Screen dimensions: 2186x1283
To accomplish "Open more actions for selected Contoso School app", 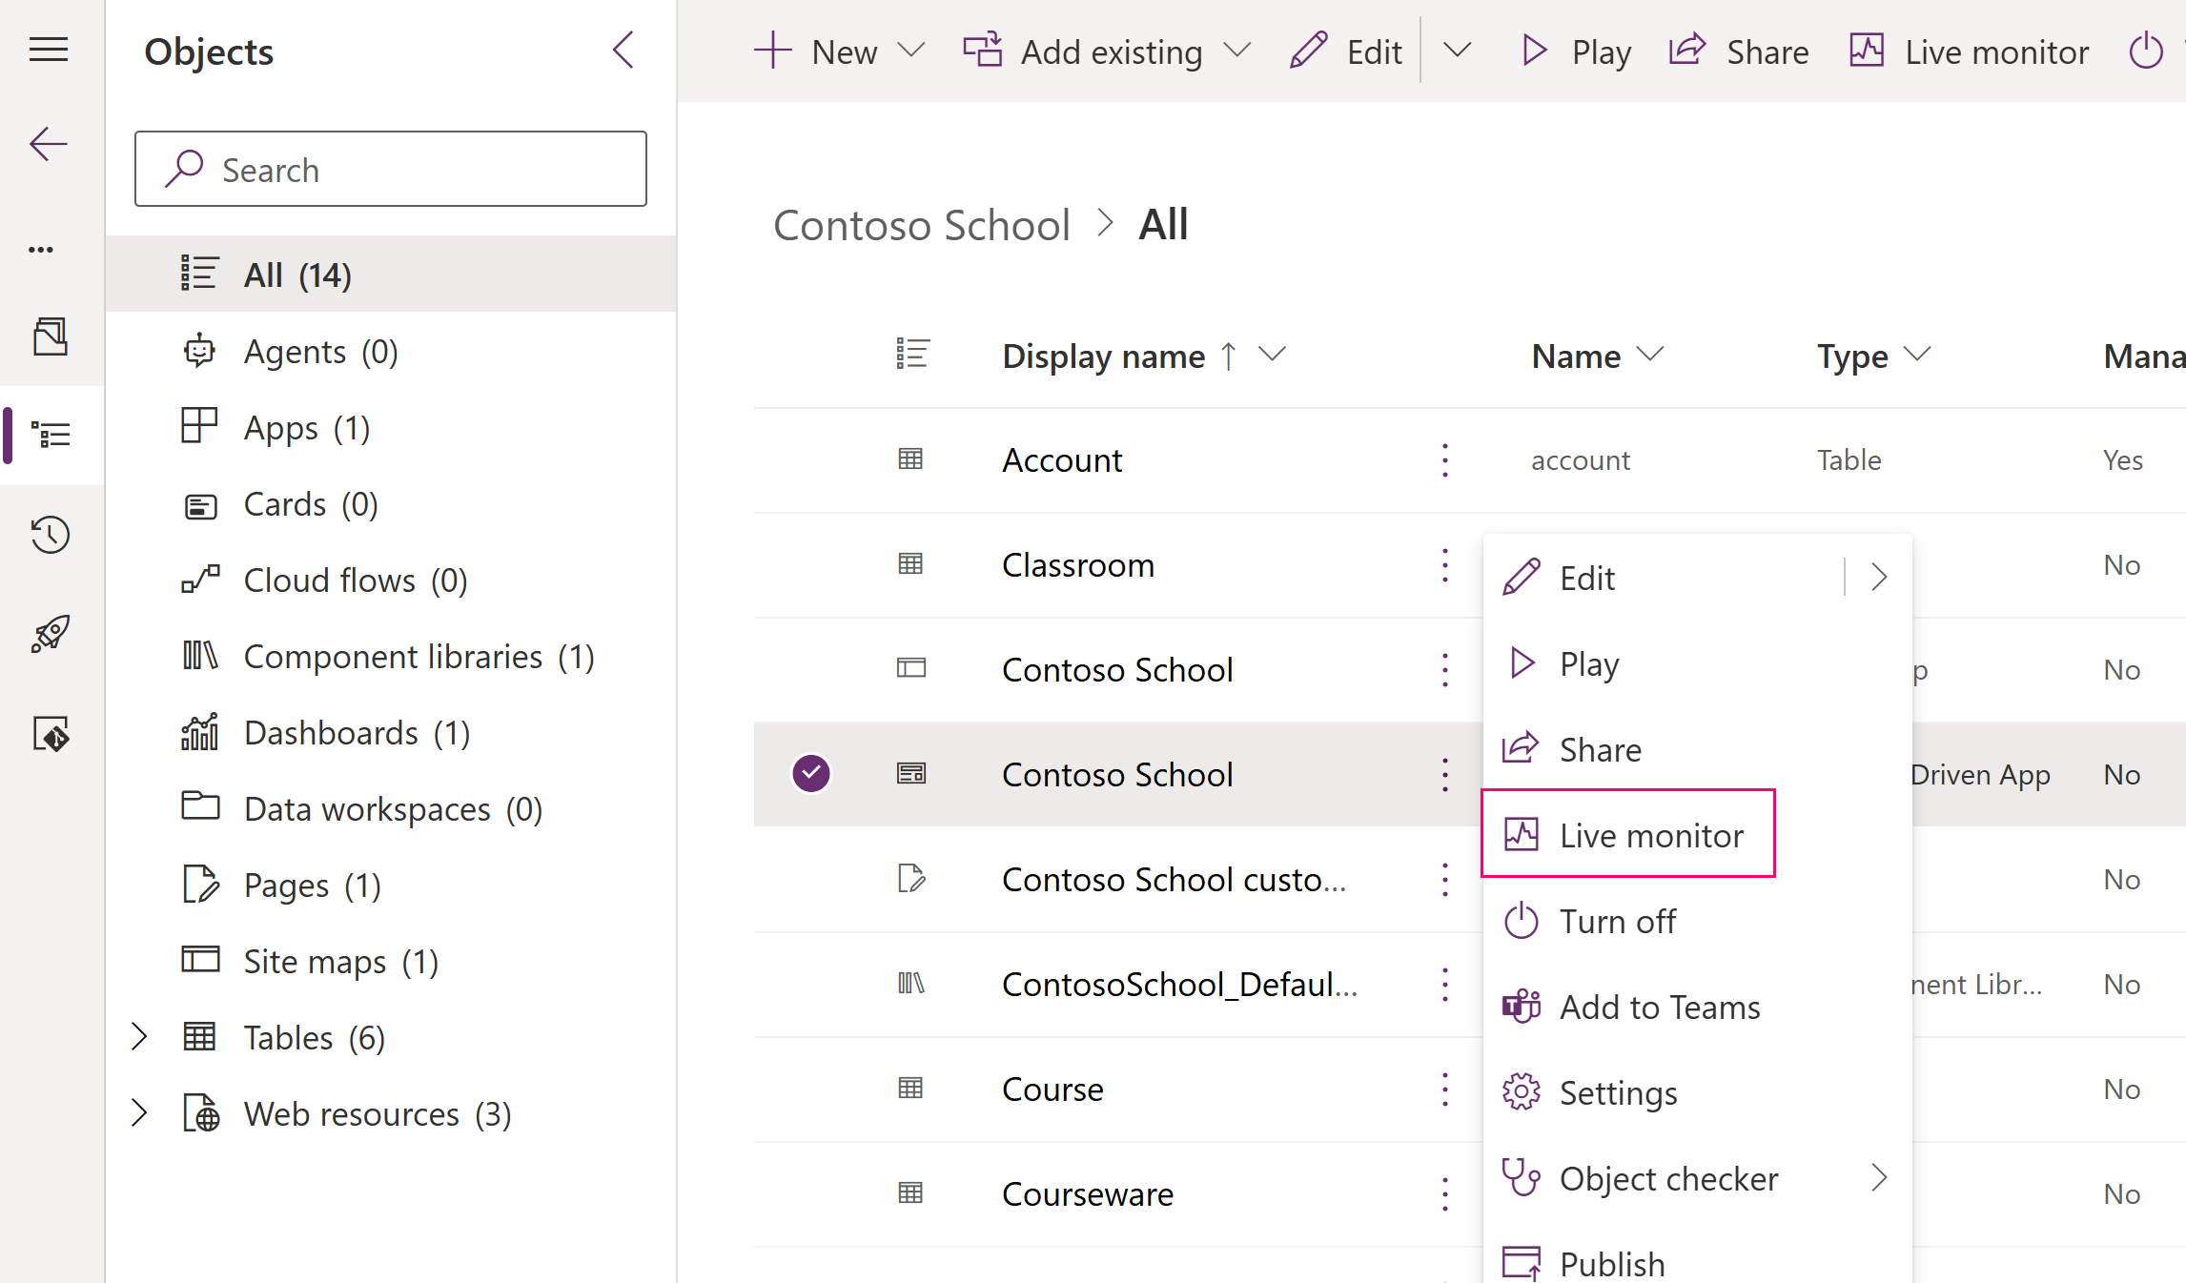I will pyautogui.click(x=1445, y=775).
